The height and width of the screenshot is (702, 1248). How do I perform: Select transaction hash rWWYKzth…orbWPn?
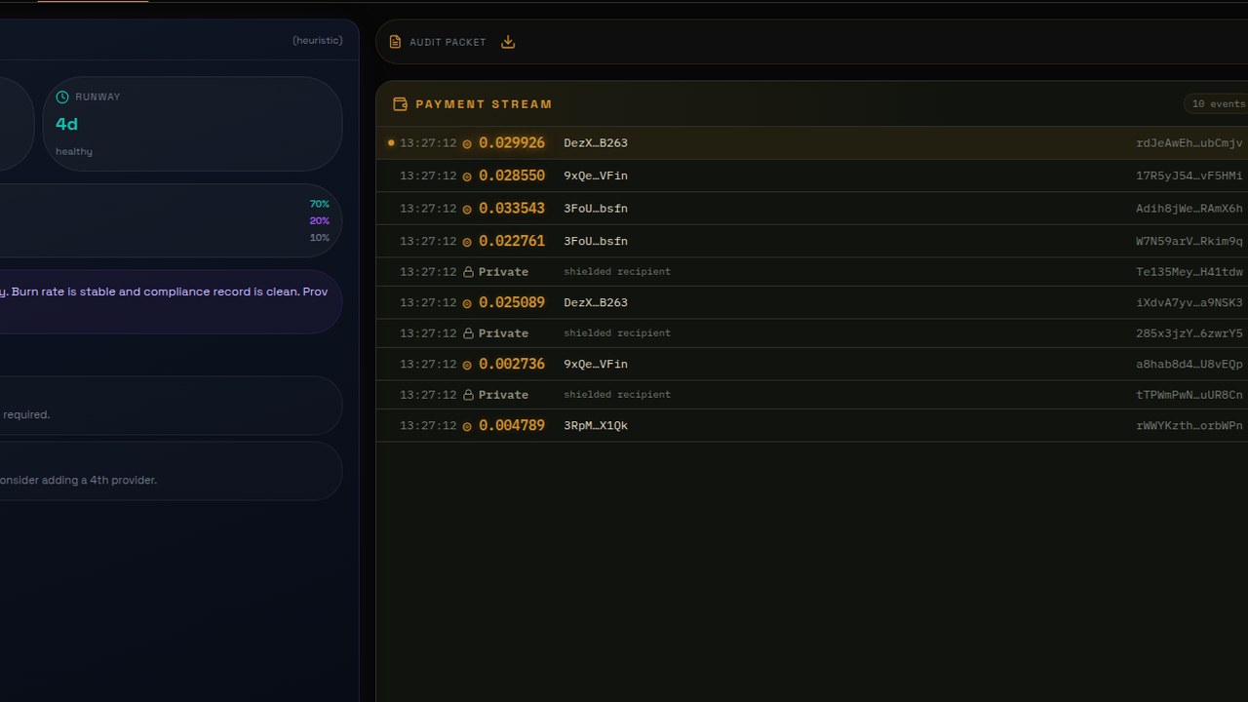click(x=1189, y=426)
